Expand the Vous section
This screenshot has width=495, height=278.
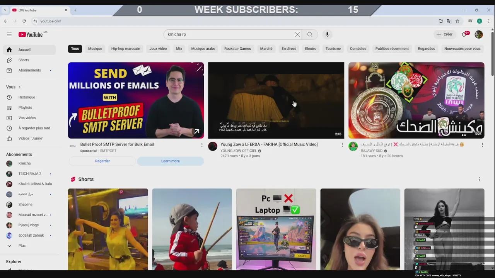(14, 87)
